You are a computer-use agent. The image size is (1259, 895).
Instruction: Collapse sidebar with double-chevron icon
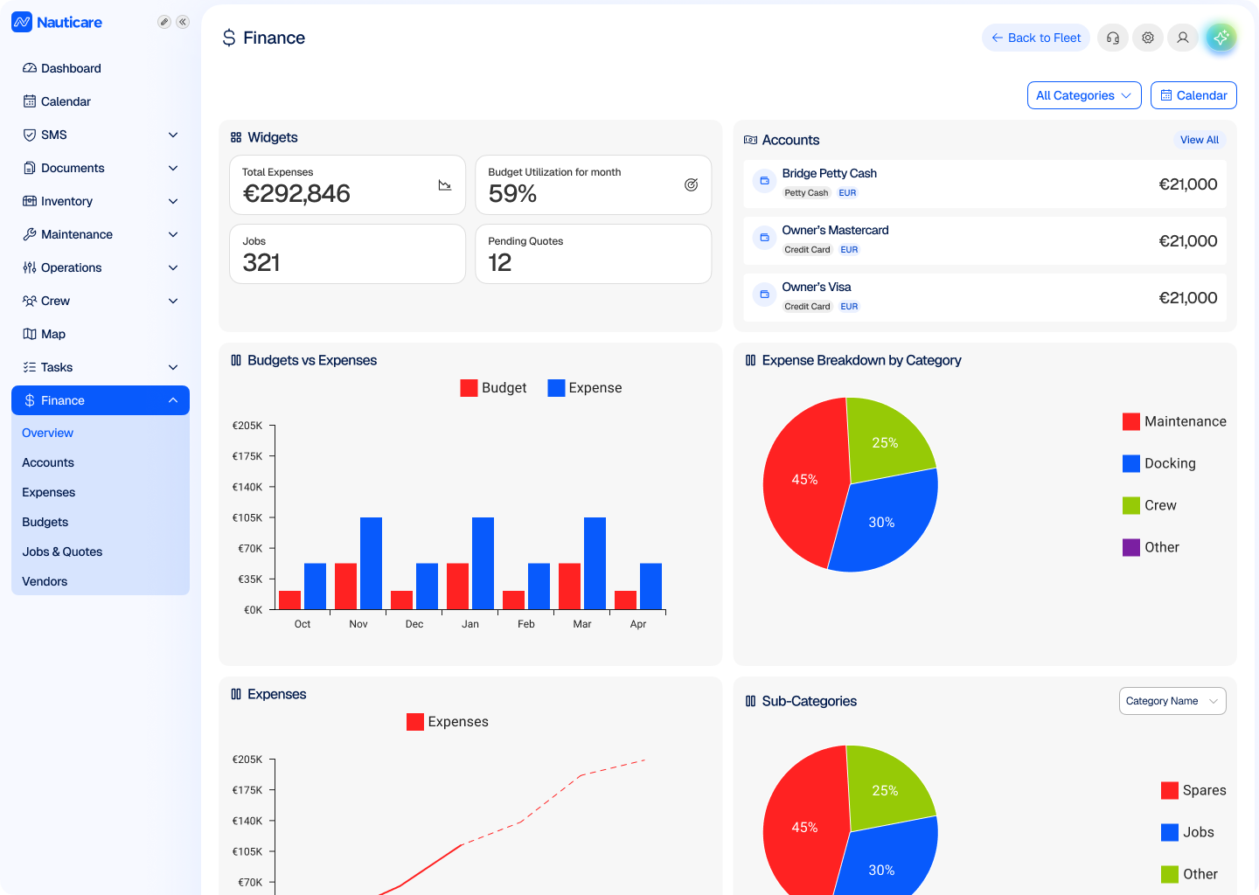coord(183,22)
